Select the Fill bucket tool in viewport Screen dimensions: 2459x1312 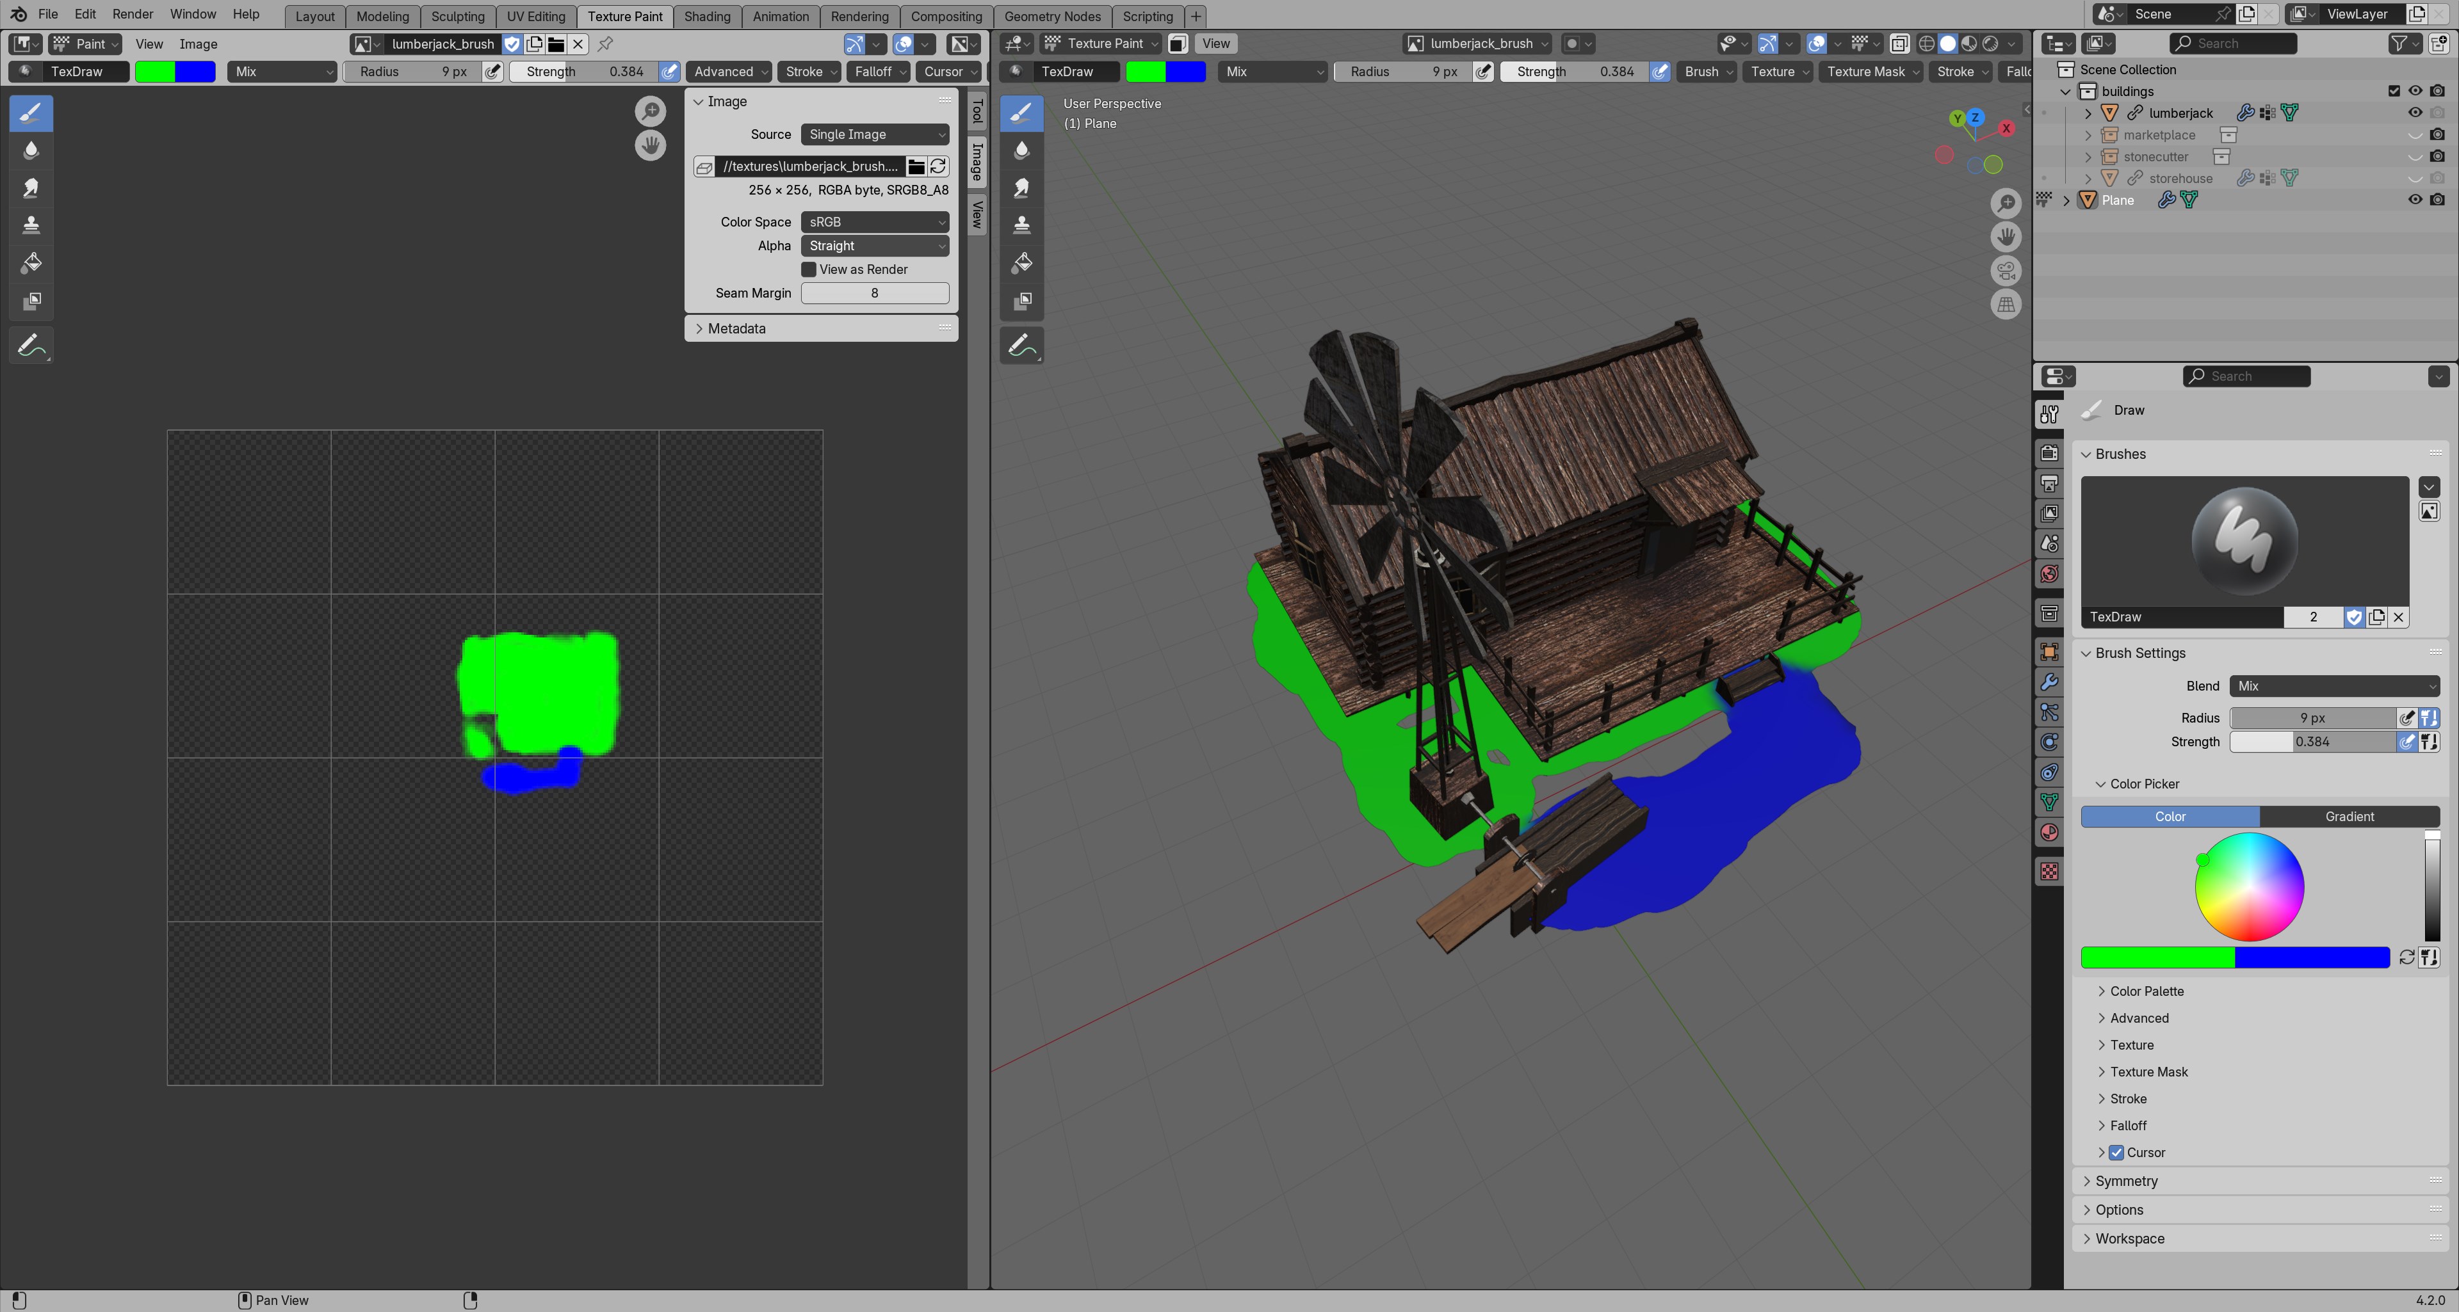[x=1021, y=262]
